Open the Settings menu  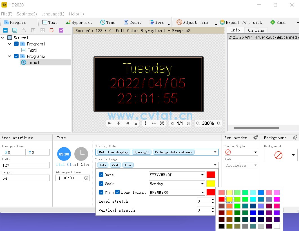pyautogui.click(x=27, y=14)
